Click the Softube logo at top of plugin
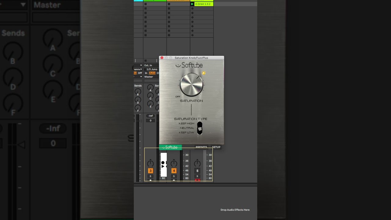The height and width of the screenshot is (220, 391). (x=189, y=65)
